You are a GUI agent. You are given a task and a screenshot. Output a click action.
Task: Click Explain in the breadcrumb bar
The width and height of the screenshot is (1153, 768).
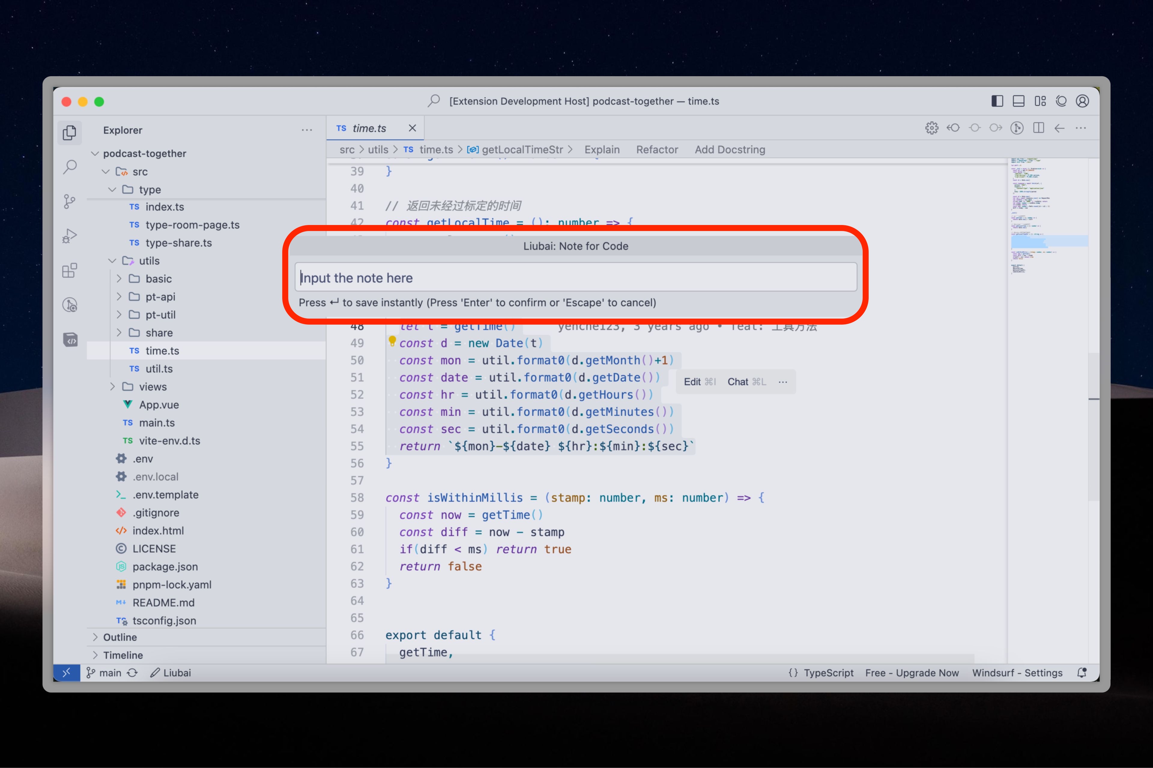(601, 149)
